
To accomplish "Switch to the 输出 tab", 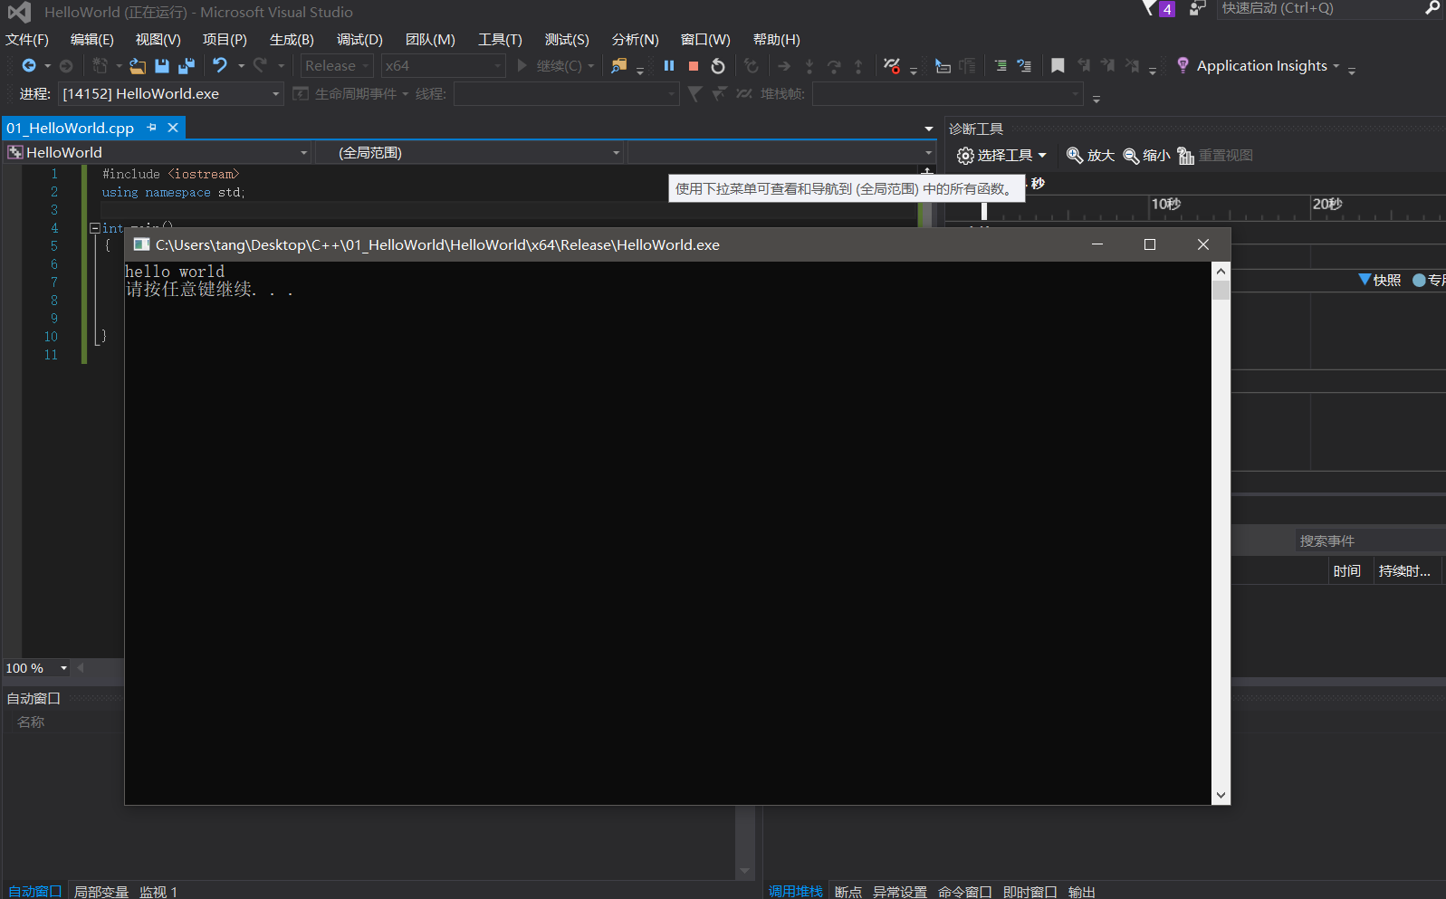I will pyautogui.click(x=1082, y=892).
